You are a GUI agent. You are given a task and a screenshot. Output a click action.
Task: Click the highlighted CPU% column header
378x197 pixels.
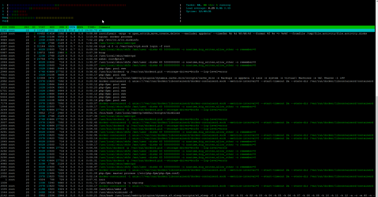pyautogui.click(x=72, y=27)
